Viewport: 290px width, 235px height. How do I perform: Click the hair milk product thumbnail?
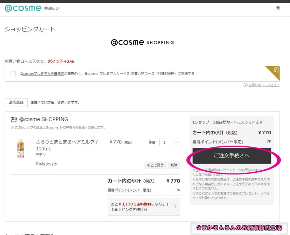(20, 148)
